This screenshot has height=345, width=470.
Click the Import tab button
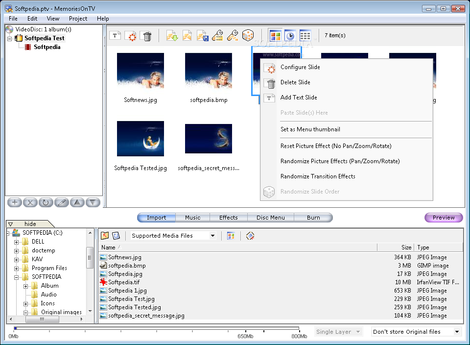(156, 218)
